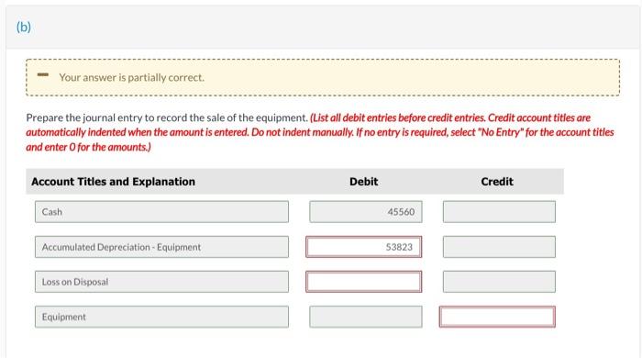This screenshot has width=642, height=358.
Task: Click the Cash credit amount field
Action: tap(499, 212)
